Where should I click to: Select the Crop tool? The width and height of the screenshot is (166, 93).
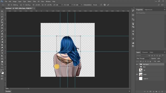[x=2, y=22]
